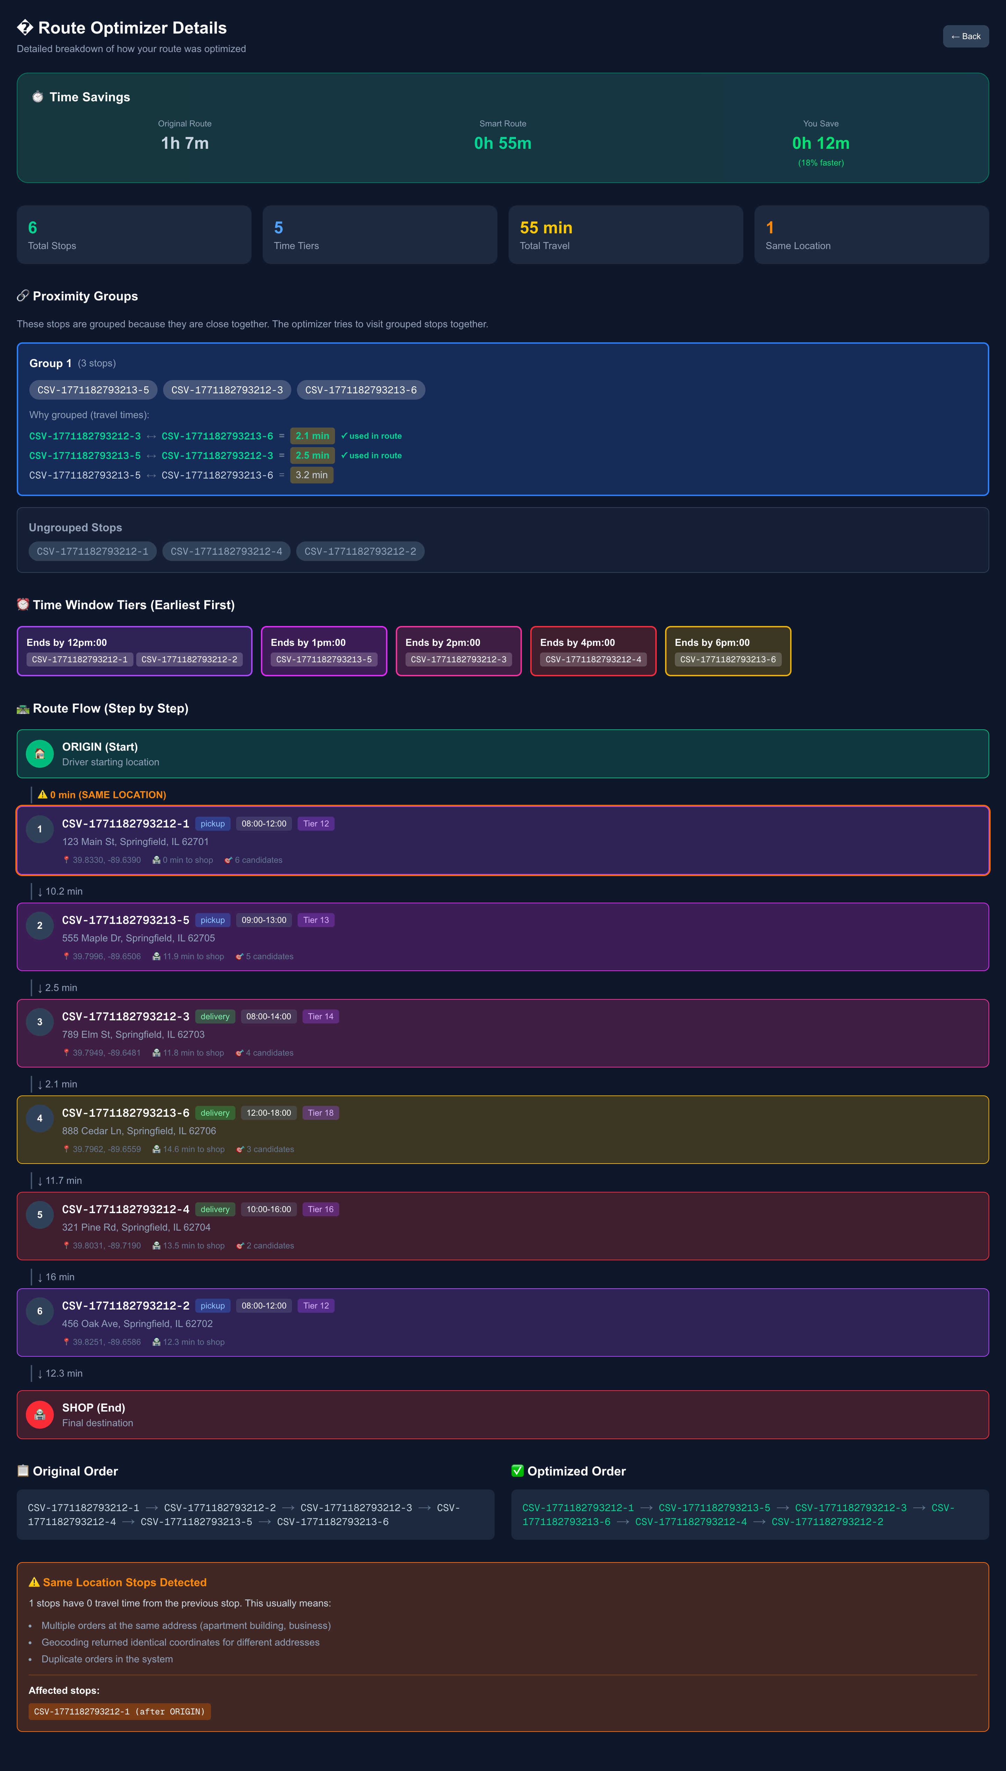1006x1771 pixels.
Task: Click the shopping bag icon showing 11.9 min to shop
Action: (156, 956)
